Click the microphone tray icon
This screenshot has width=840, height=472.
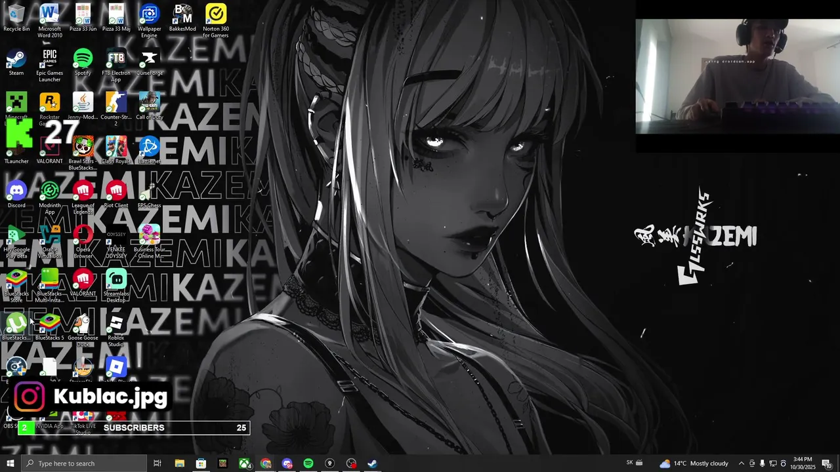pyautogui.click(x=763, y=463)
